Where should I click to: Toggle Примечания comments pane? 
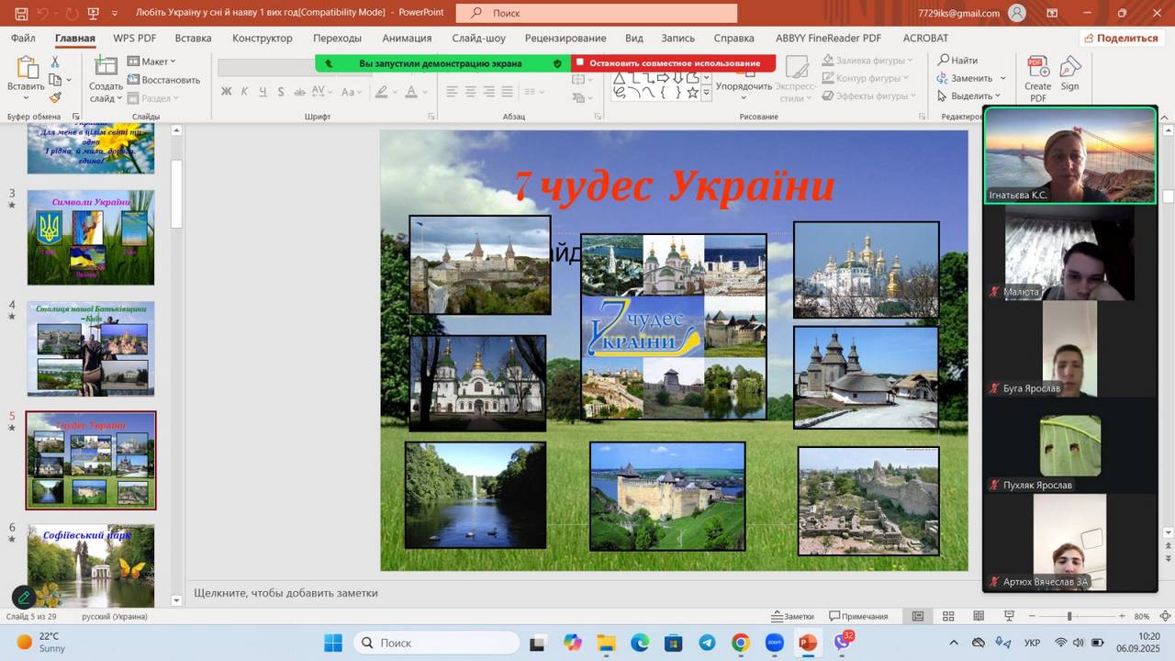point(858,616)
